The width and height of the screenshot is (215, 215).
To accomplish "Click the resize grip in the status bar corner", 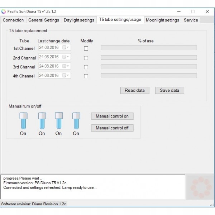I will 212,205.
